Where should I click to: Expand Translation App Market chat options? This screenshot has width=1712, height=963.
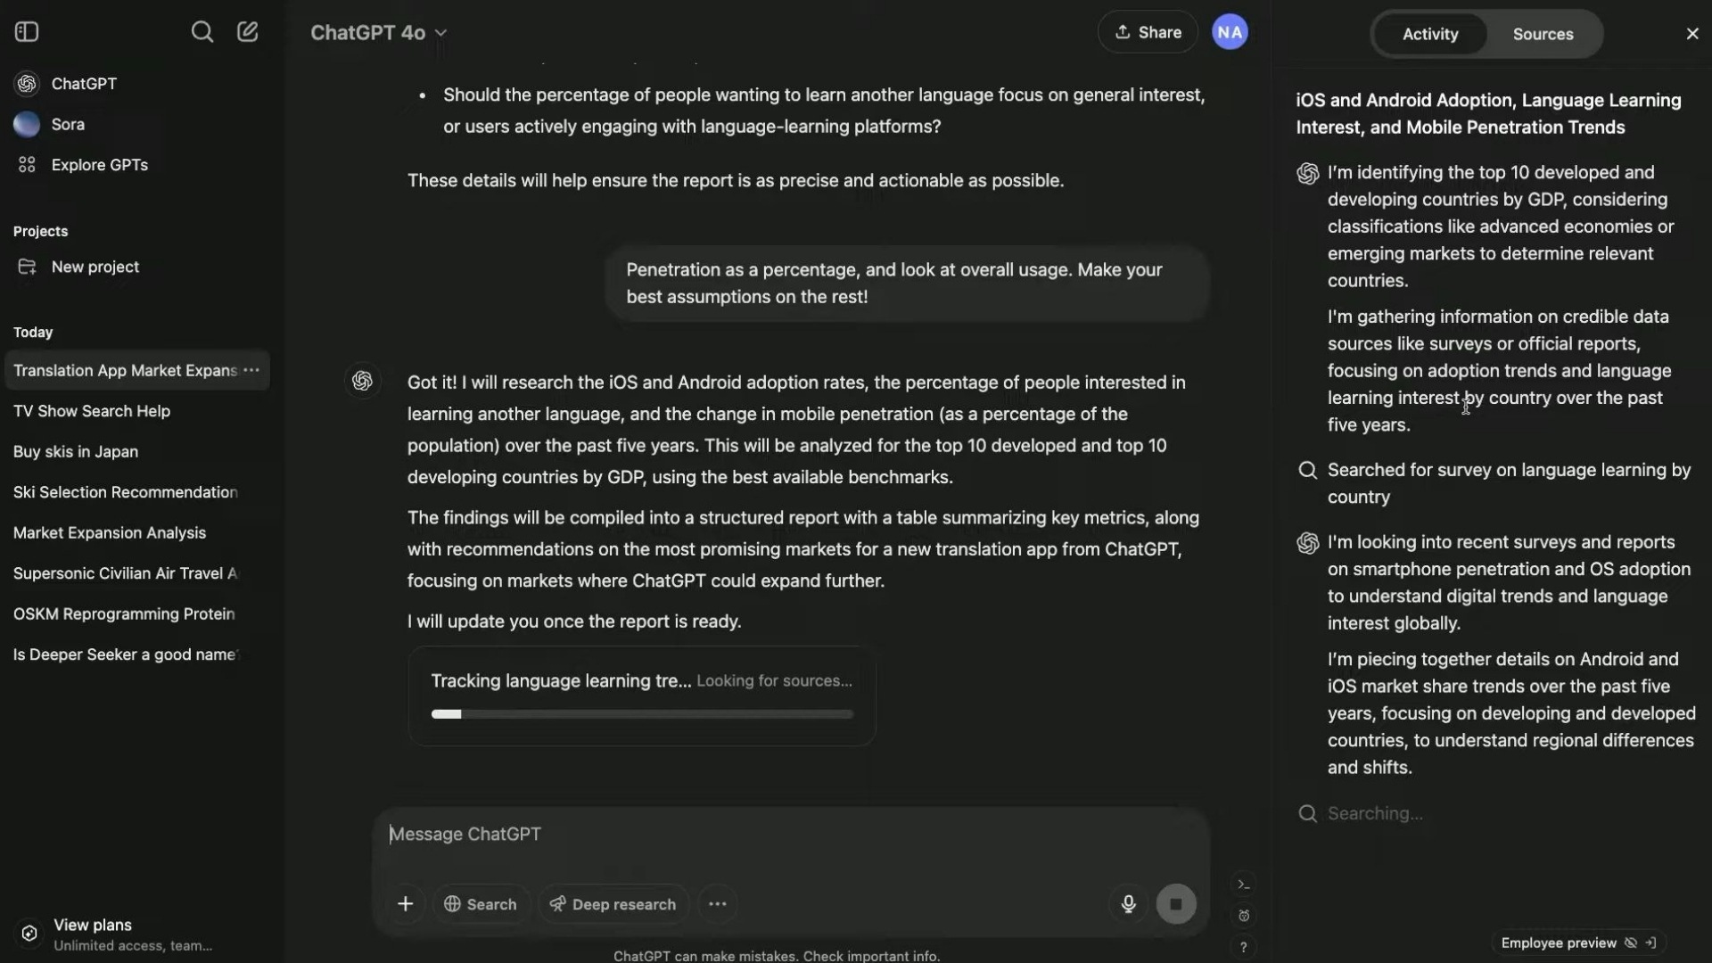pyautogui.click(x=251, y=369)
